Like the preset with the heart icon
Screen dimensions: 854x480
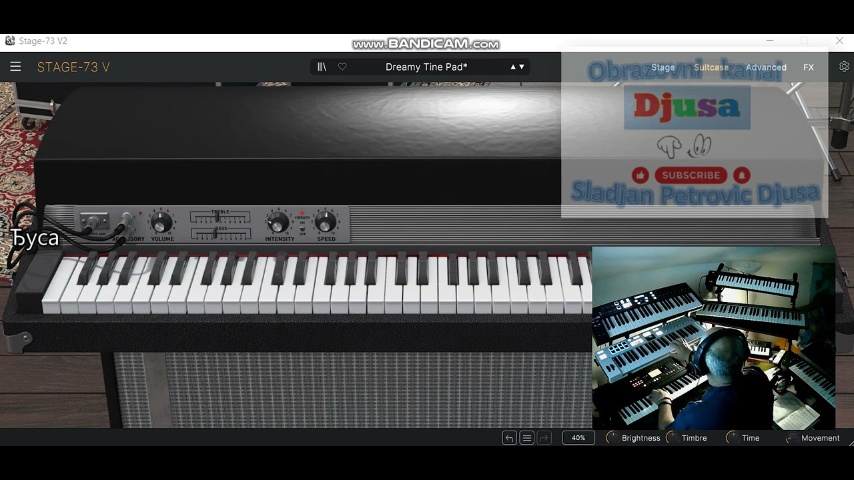pos(342,67)
